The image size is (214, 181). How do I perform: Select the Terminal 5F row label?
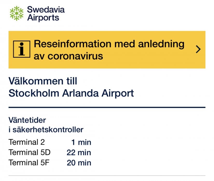(29, 163)
